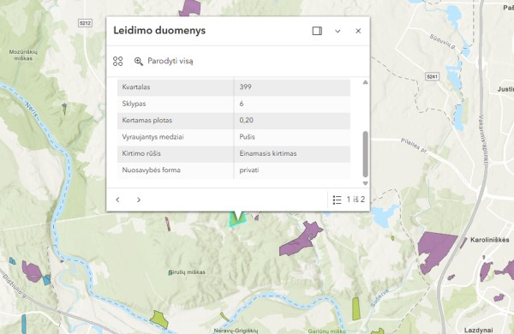This screenshot has height=334, width=514.
Task: Select the Sklypas value 6
Action: [x=242, y=104]
